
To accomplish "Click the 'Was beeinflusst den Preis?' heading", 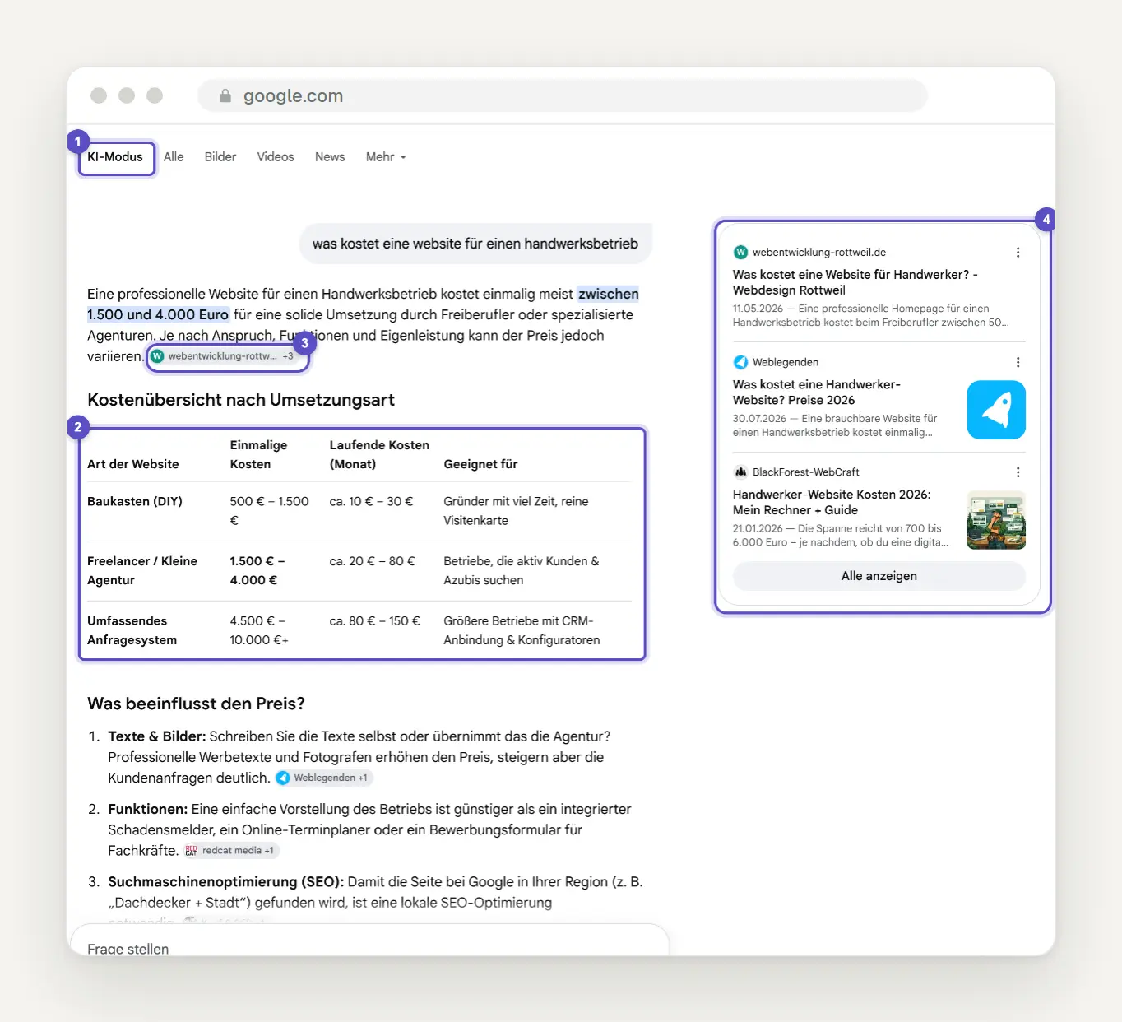I will [x=196, y=704].
